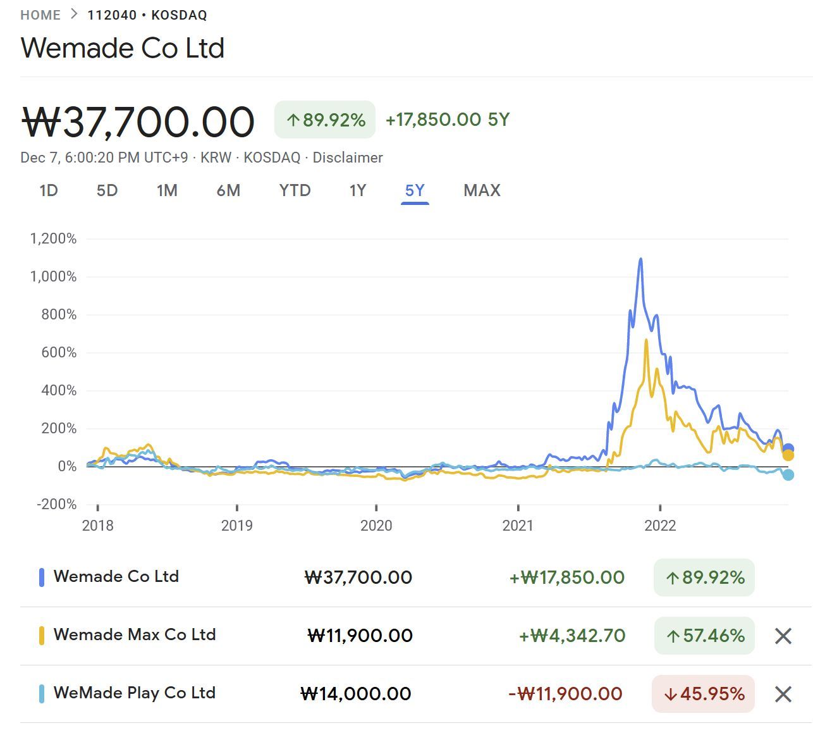Open Wemade Max Co Ltd stock row
813x735 pixels.
(135, 634)
